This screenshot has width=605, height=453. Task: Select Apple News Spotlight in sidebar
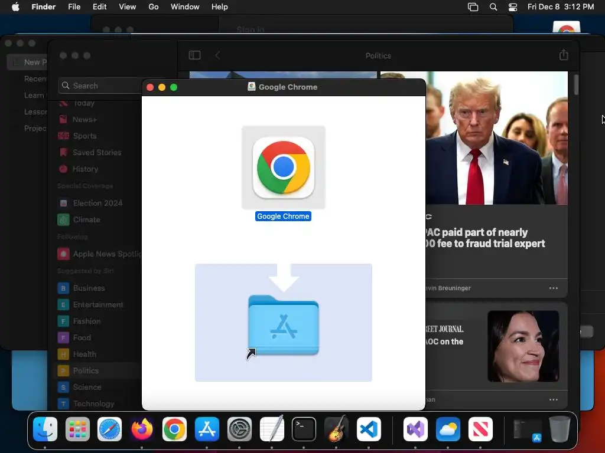[x=99, y=254]
